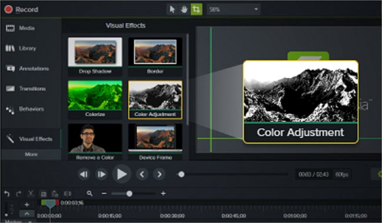This screenshot has height=223, width=382.
Task: Click the 0:00:45;00 timeline ruler mark
Action: pos(234,216)
